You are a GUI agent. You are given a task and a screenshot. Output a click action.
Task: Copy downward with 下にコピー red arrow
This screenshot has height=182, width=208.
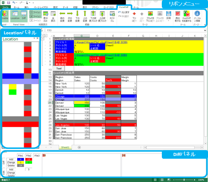click(x=134, y=17)
